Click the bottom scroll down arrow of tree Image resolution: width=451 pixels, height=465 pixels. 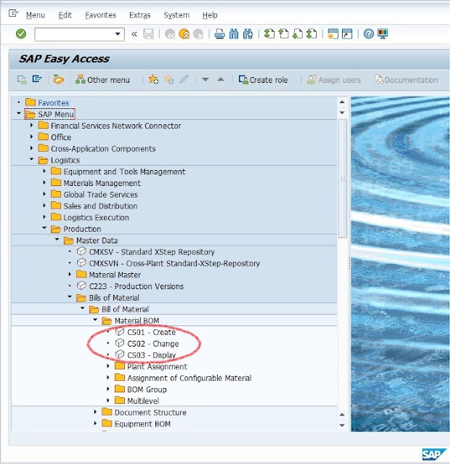(x=342, y=425)
